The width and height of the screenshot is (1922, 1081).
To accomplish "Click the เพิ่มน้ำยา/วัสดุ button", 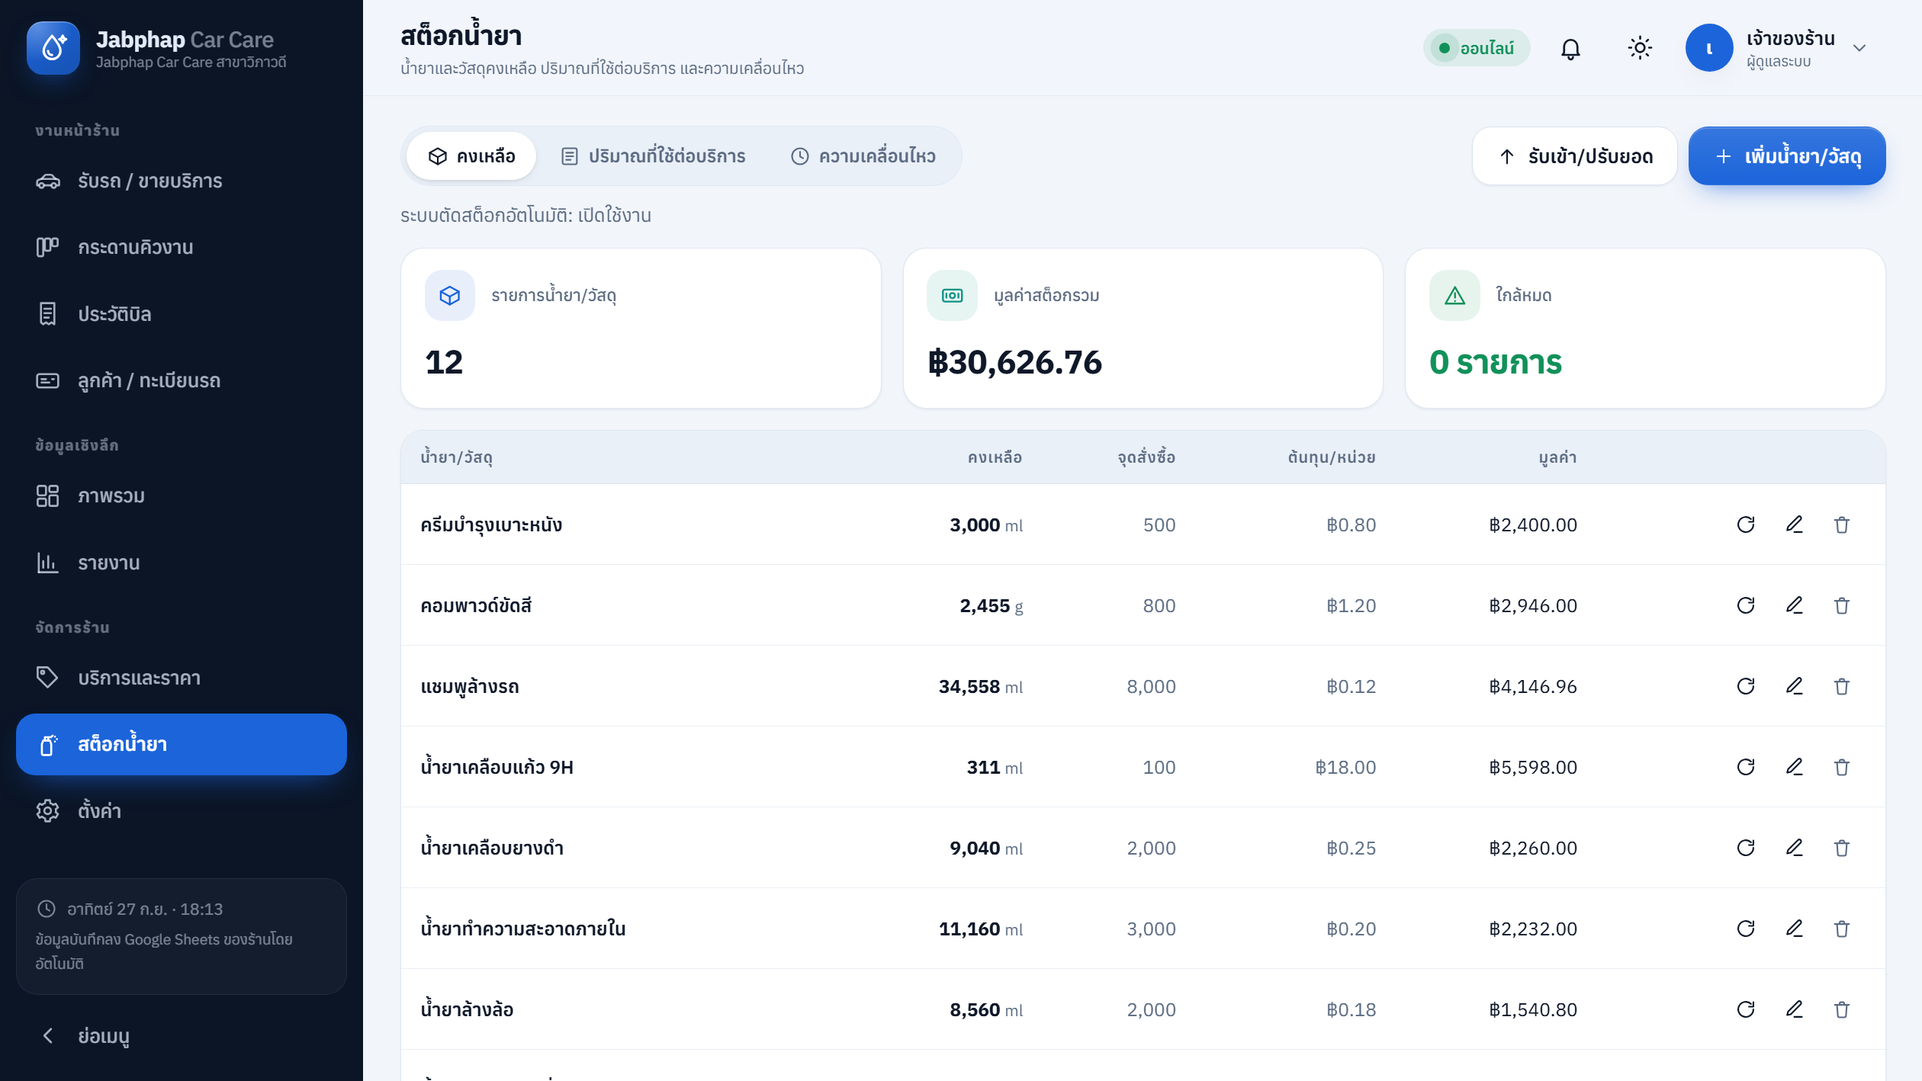I will pos(1787,156).
